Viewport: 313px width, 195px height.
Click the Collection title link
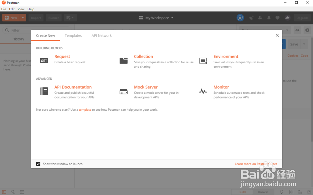pos(144,56)
